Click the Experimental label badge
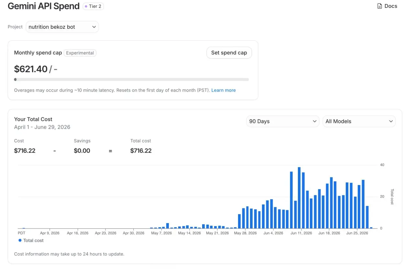Viewport: 414px width, 269px height. (80, 53)
